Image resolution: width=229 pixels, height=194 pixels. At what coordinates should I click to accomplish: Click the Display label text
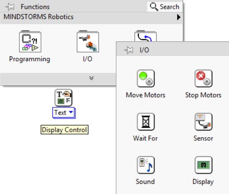point(203,182)
